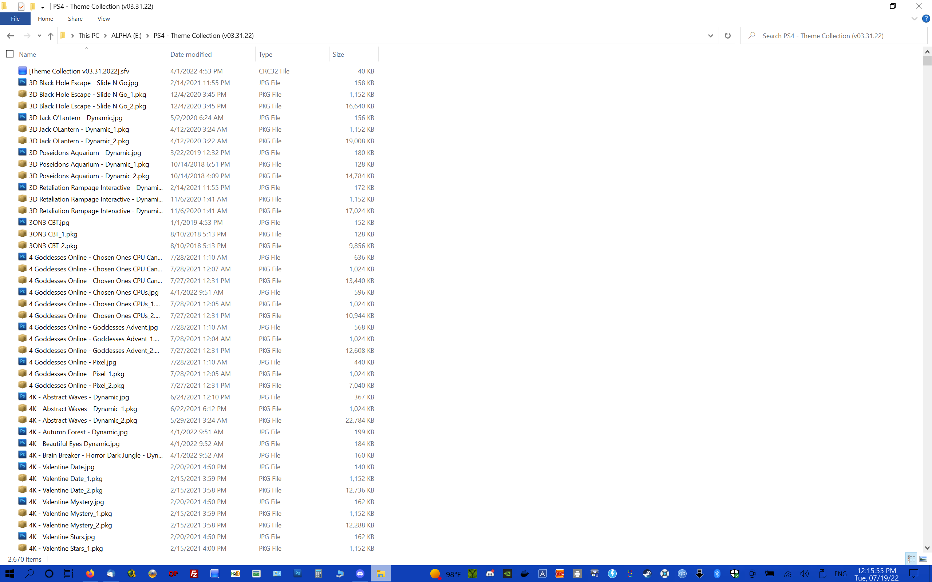Click ALPHA (E:) in the breadcrumb path

coord(126,35)
